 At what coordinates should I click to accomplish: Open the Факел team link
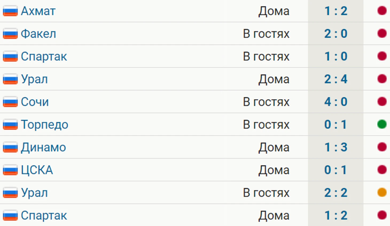[38, 34]
